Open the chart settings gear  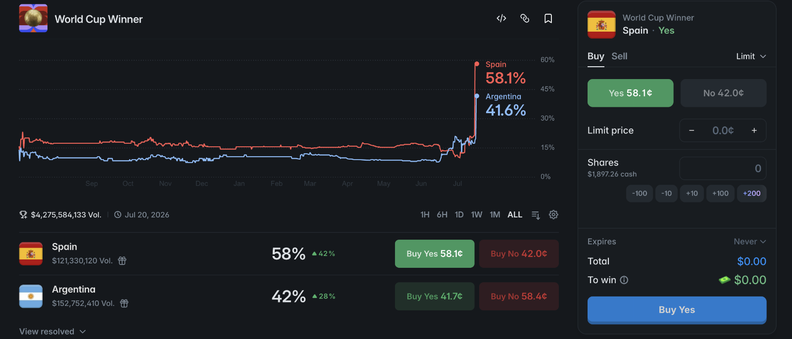coord(553,214)
